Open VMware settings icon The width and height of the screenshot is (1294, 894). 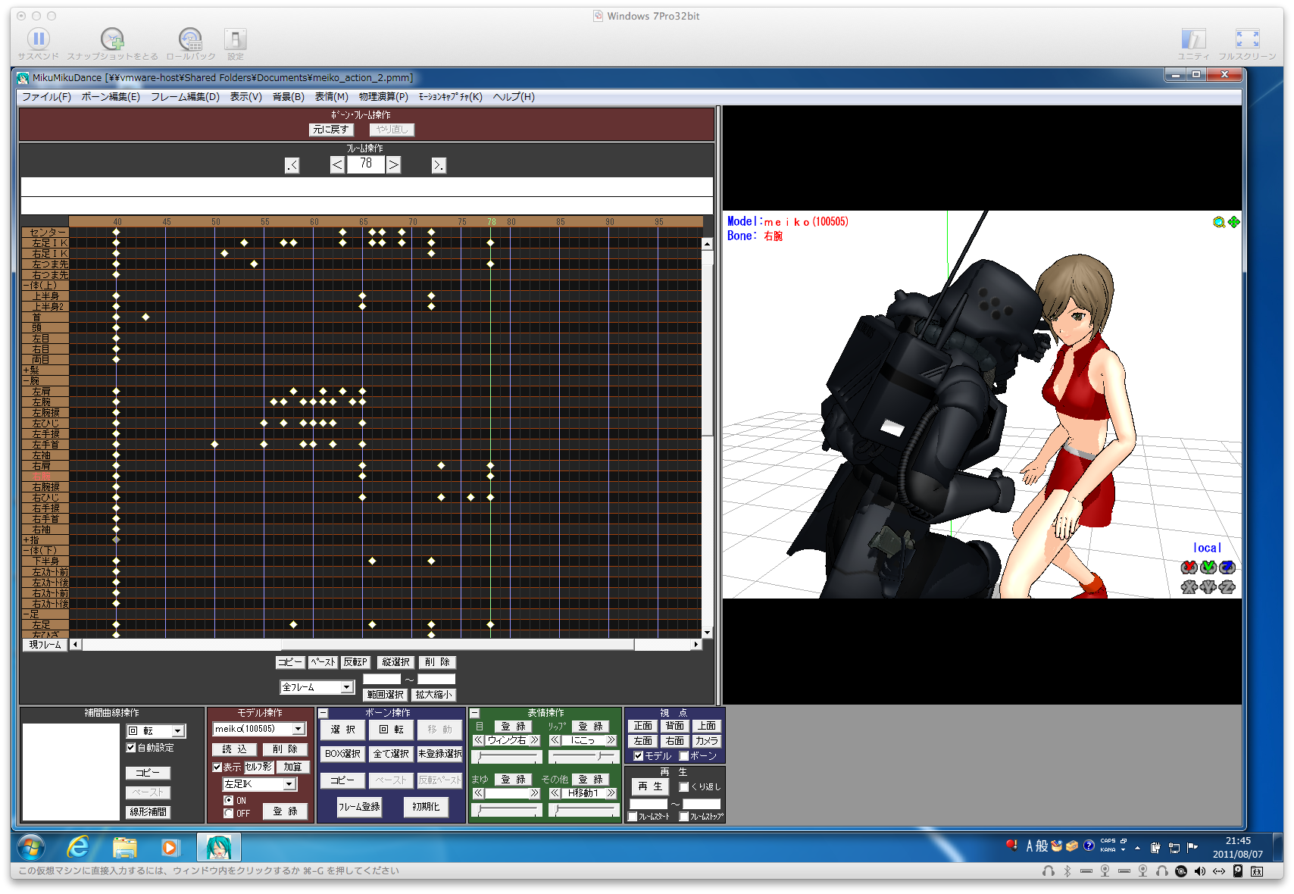(236, 39)
